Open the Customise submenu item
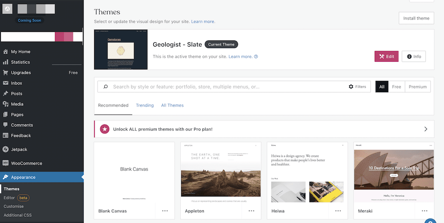Image resolution: width=444 pixels, height=223 pixels. click(x=14, y=207)
